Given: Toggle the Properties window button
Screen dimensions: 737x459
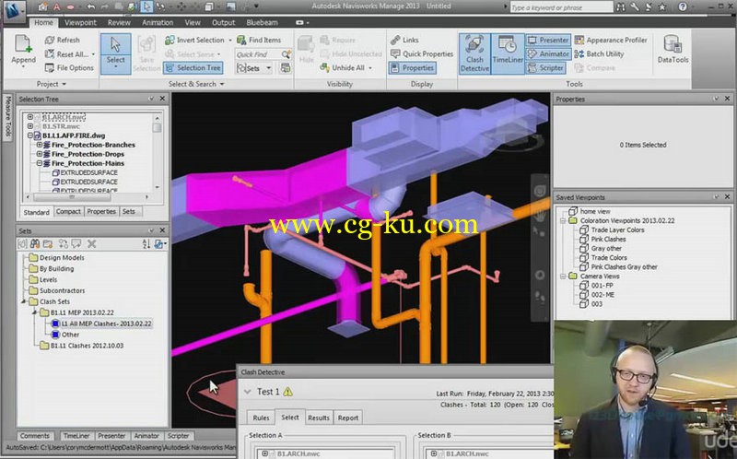Looking at the screenshot, I should 412,67.
